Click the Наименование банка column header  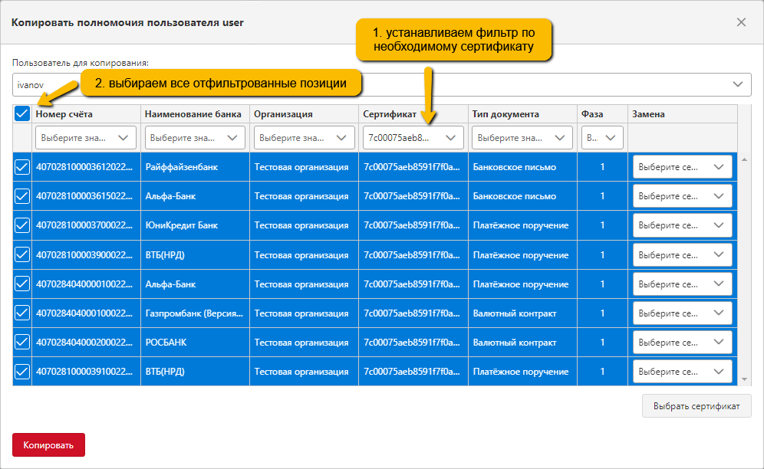(196, 114)
